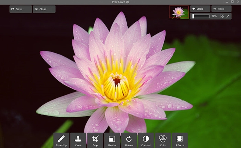Maximize the Pixlr Touch Up window
Screen dimensions: 241x148
click(x=232, y=2)
